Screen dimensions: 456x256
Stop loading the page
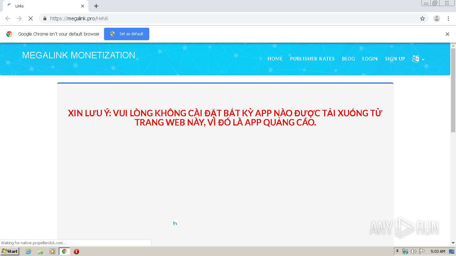pyautogui.click(x=31, y=18)
